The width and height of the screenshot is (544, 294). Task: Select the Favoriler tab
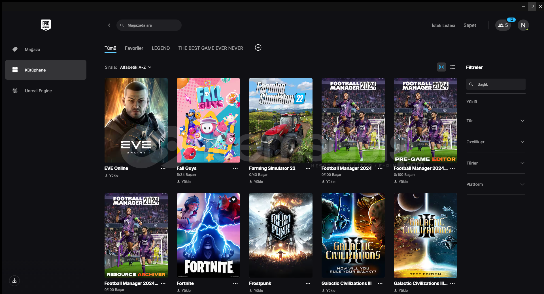point(134,48)
